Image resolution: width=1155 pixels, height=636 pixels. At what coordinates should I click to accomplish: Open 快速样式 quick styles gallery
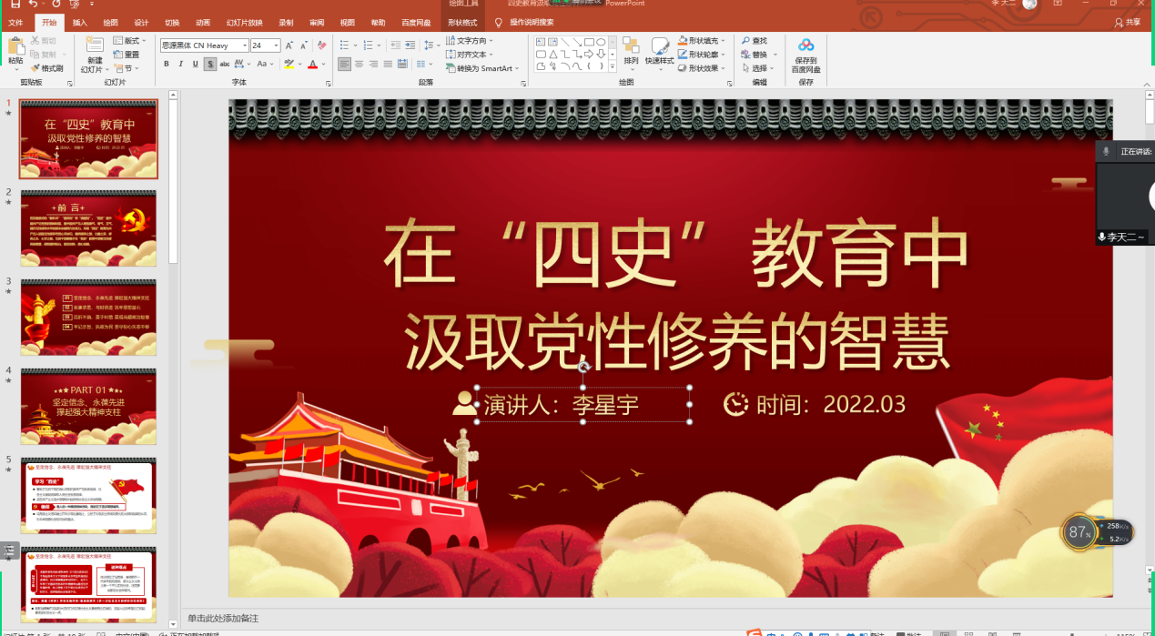[660, 53]
